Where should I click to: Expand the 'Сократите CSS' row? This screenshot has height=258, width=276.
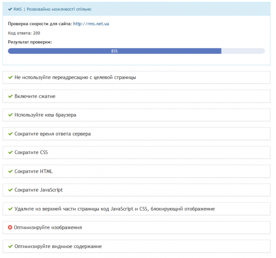[x=31, y=152]
